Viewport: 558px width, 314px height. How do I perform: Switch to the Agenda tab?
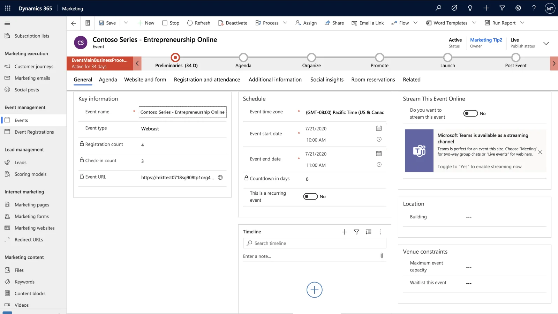pyautogui.click(x=108, y=80)
